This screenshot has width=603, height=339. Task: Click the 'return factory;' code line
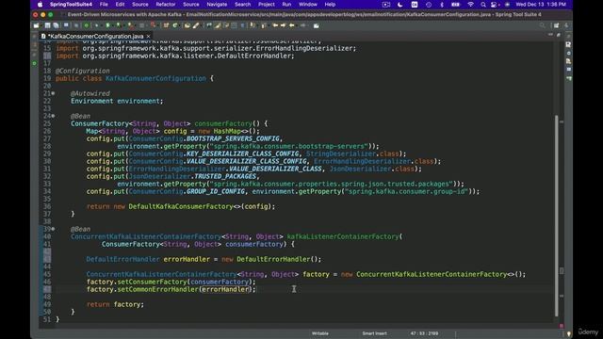tap(115, 304)
